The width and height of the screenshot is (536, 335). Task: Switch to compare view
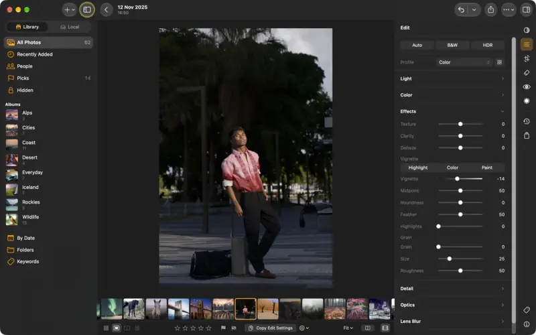pos(127,328)
